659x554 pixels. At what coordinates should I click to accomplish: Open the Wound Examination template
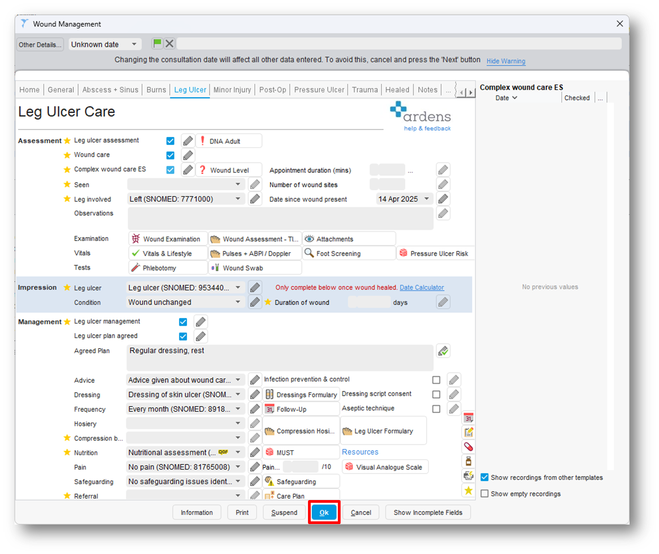(168, 239)
